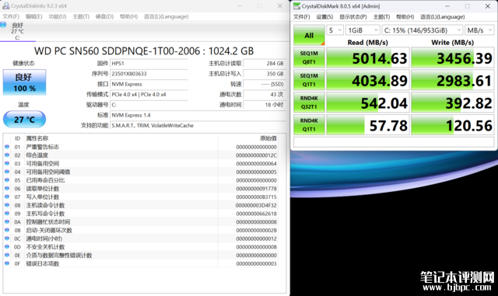The image size is (498, 296).
Task: Open drive selection dropdown C: 15%
Action: click(422, 30)
